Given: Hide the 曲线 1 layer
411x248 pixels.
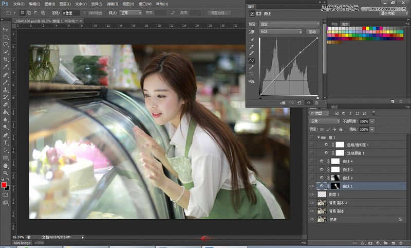Looking at the screenshot, I should (x=312, y=186).
